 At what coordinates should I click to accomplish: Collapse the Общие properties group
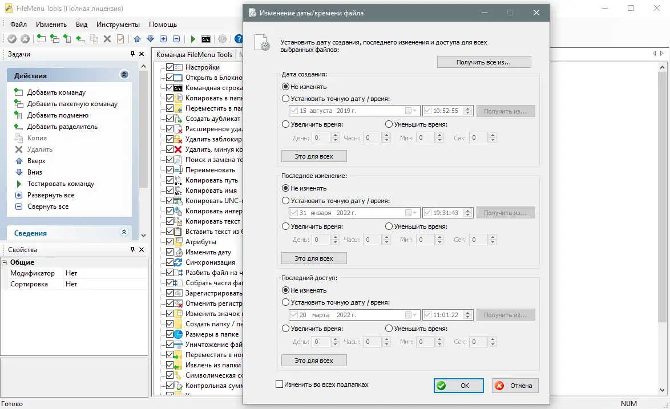click(4, 262)
